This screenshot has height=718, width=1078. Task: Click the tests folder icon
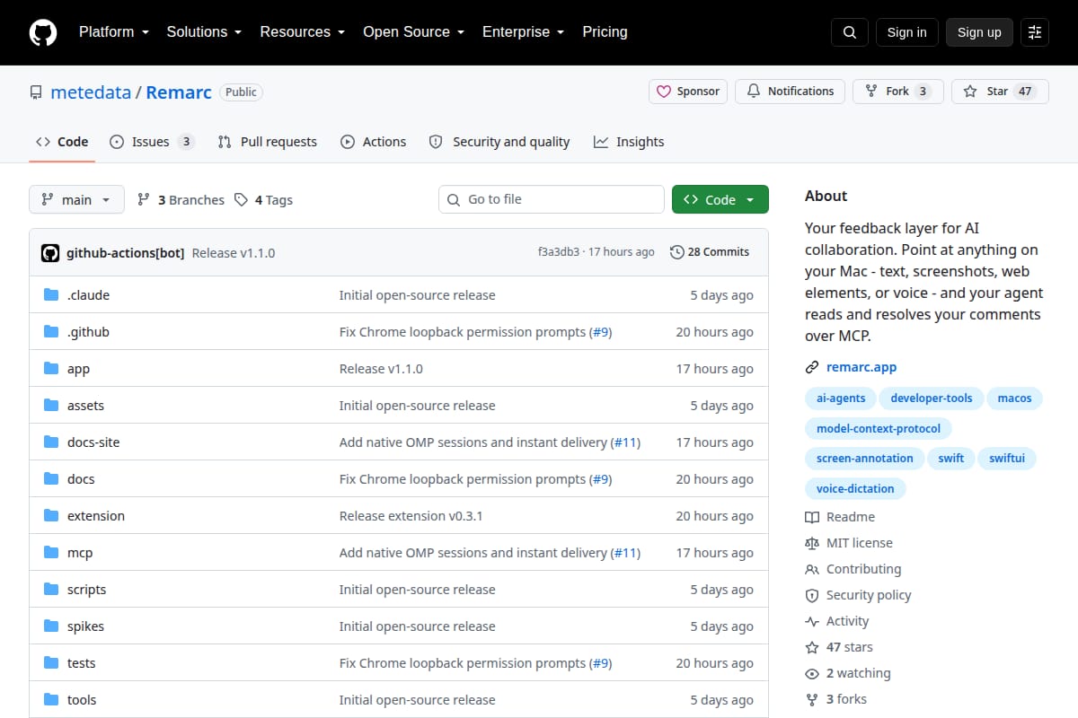(51, 663)
